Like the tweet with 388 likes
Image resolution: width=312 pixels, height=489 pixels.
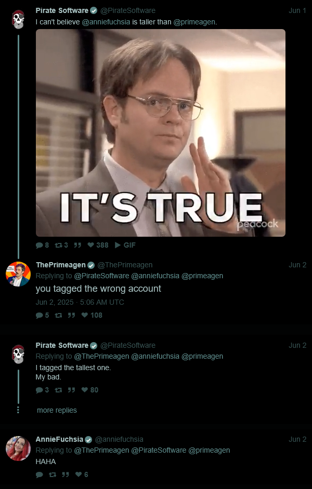click(x=90, y=245)
